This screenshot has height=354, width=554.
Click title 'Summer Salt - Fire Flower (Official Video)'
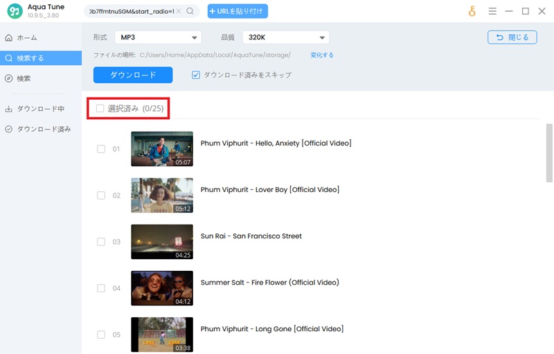pos(270,282)
